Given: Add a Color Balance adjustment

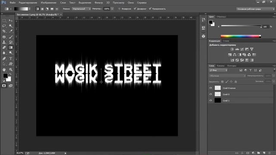Looking at the screenshot, I should 235,55.
